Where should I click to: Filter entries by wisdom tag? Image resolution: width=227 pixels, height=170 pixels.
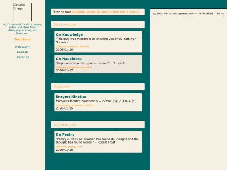(114, 12)
